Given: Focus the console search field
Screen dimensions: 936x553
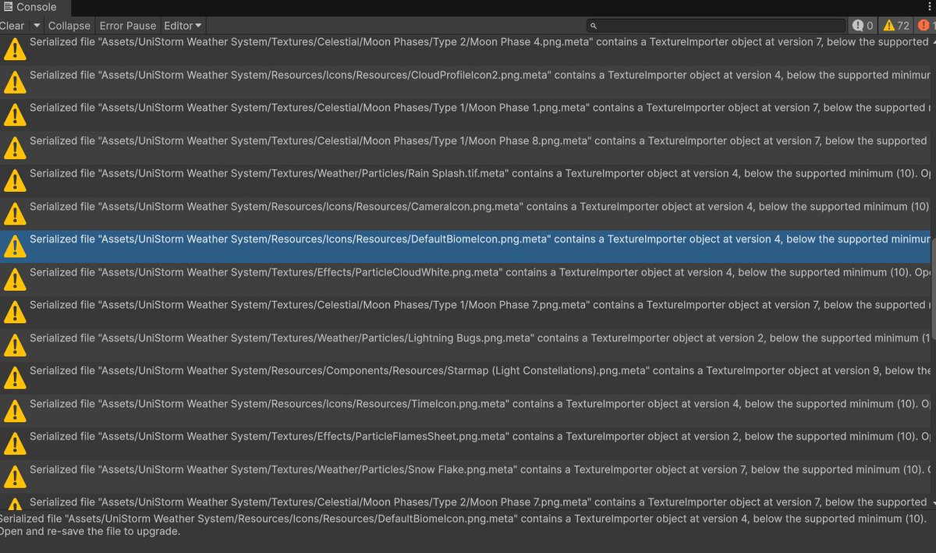Looking at the screenshot, I should (716, 26).
